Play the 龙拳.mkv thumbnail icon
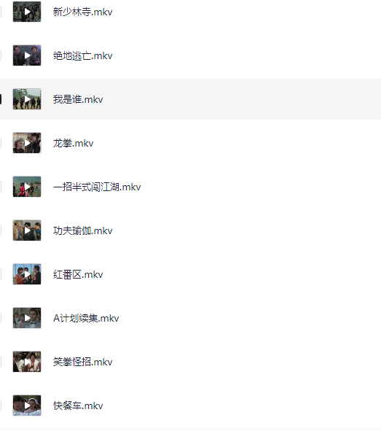Image resolution: width=381 pixels, height=431 pixels. (27, 143)
